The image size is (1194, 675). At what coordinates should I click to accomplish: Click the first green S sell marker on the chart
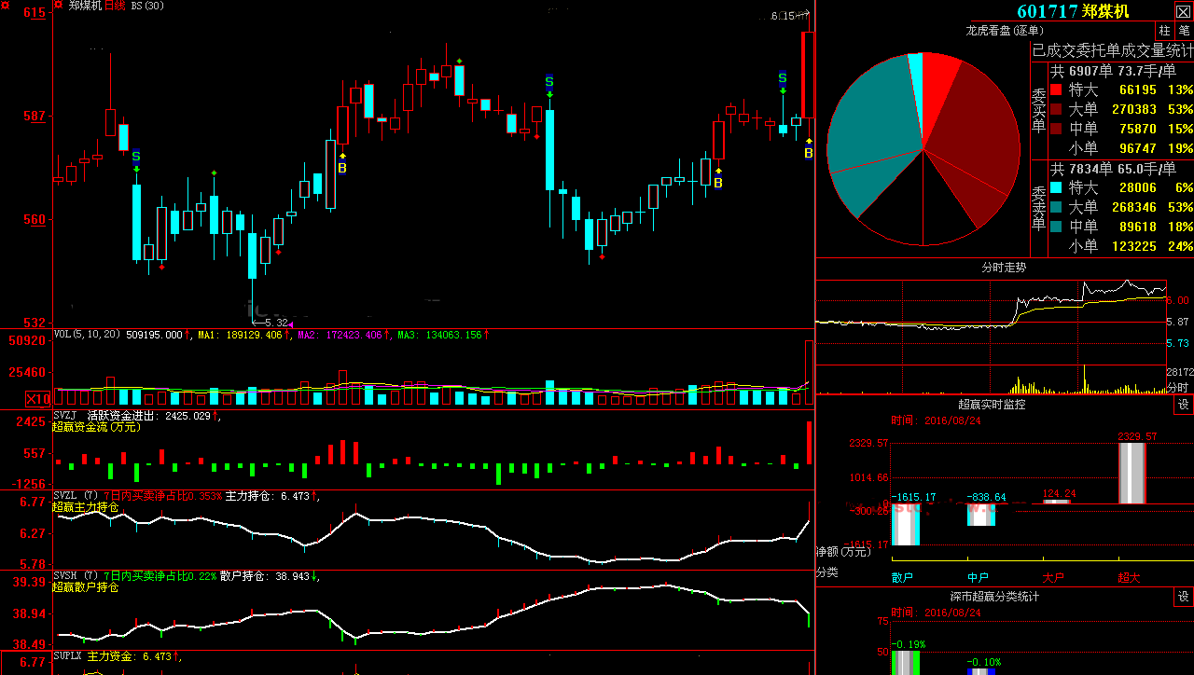(136, 157)
